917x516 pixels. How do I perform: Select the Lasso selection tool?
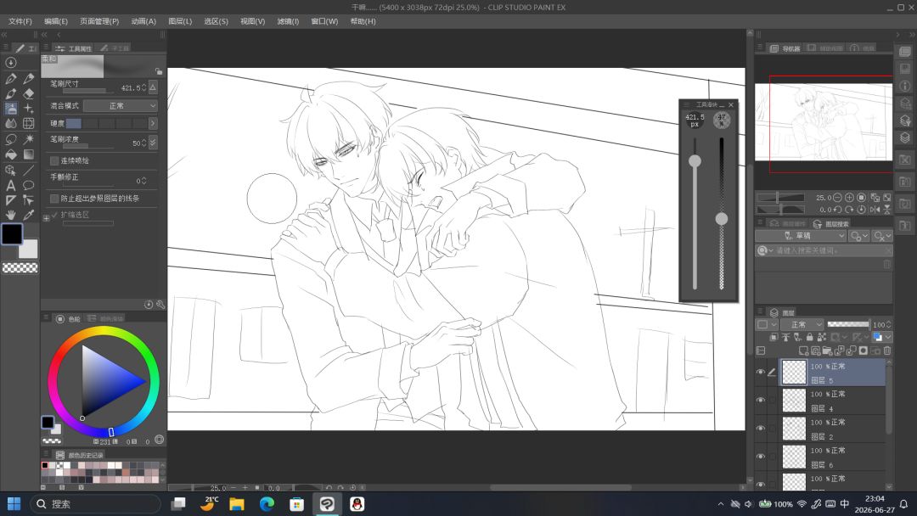click(x=10, y=139)
